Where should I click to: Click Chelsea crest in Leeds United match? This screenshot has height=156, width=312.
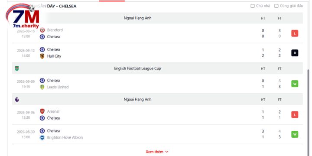pyautogui.click(x=42, y=81)
